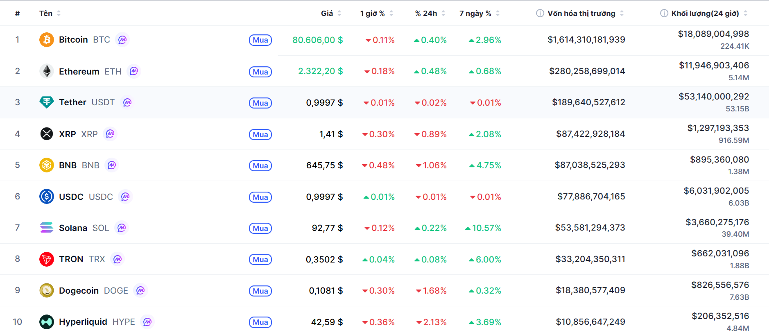Click Hyperliquid volume $206,352,516

pos(720,316)
